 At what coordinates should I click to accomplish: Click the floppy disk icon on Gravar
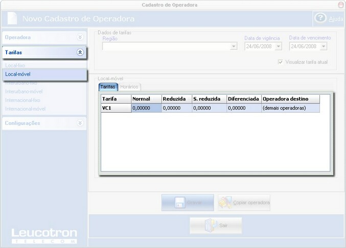[180, 203]
